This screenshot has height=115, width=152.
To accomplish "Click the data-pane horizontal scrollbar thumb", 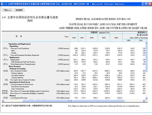I will tap(98, 101).
